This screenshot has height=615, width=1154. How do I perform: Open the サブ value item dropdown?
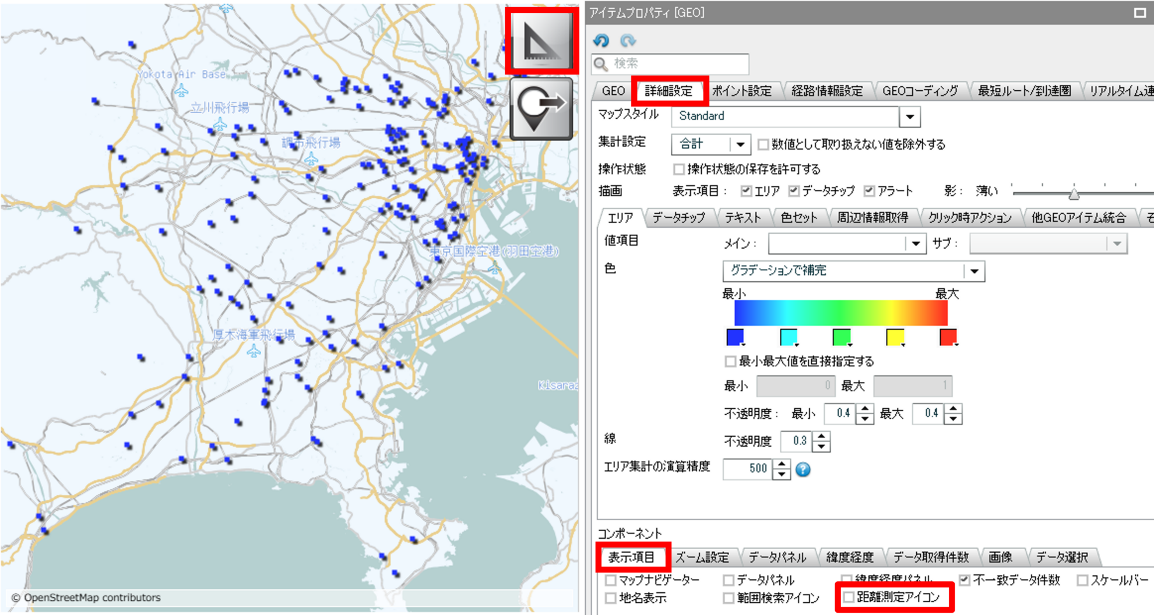coord(1117,244)
